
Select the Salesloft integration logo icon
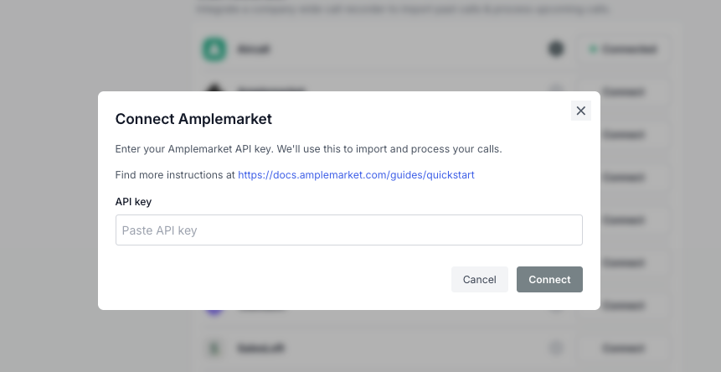[x=214, y=348]
